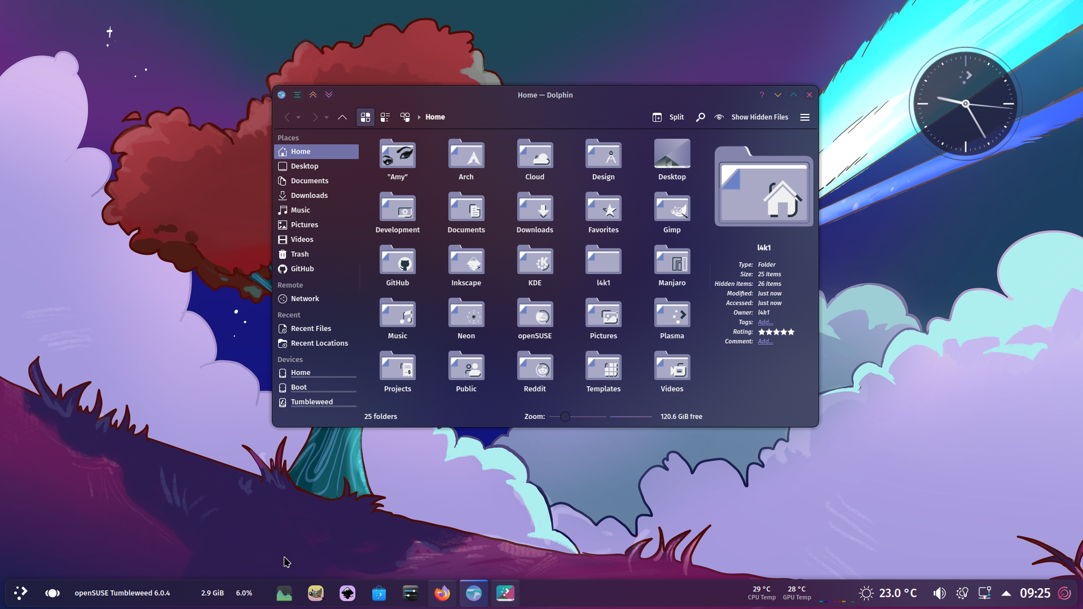Toggle keep-above button in title bar
The image size is (1083, 609).
(x=313, y=95)
